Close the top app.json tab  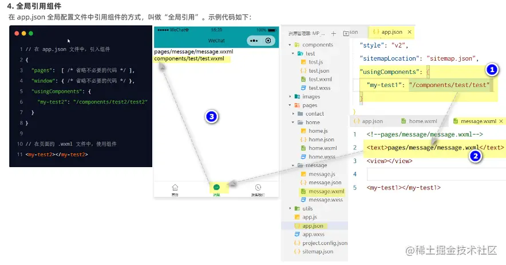(409, 32)
